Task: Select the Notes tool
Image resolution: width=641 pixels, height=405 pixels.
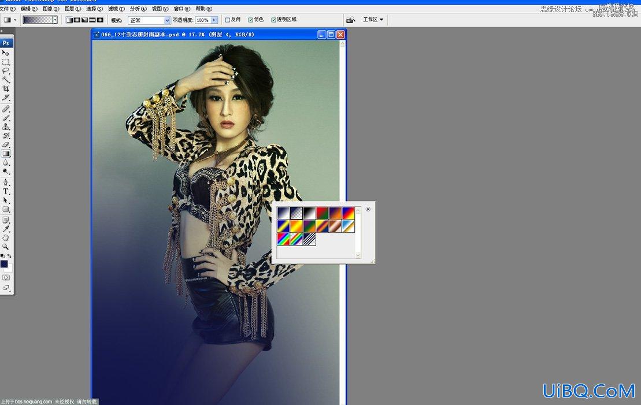Action: point(6,220)
